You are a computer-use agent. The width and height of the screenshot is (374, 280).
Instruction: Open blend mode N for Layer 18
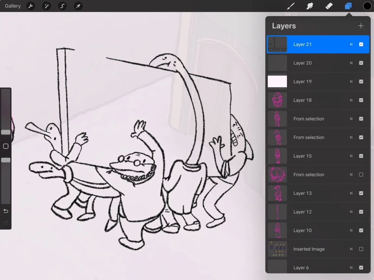(351, 100)
